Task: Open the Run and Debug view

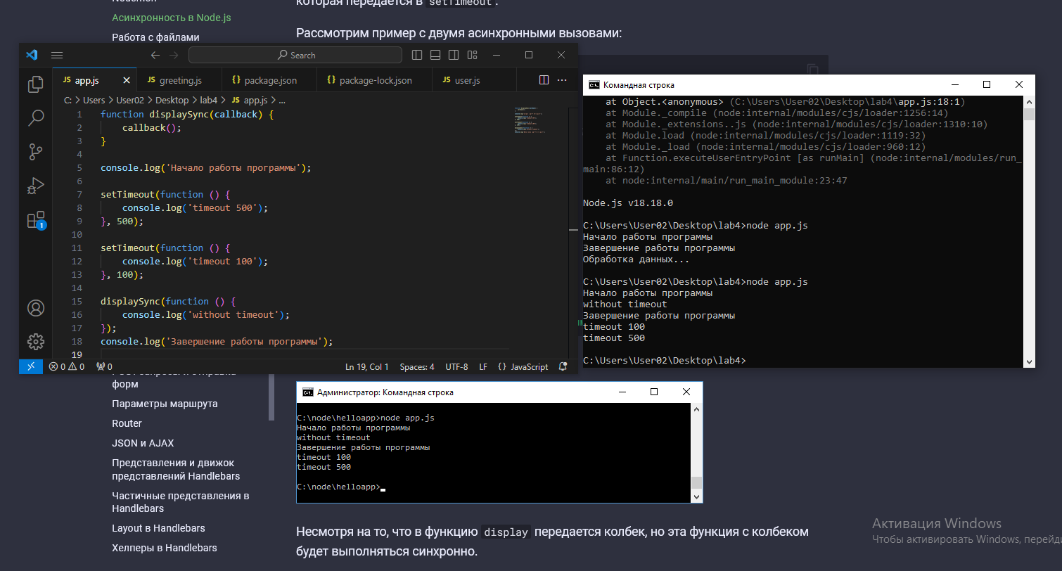Action: pos(35,186)
